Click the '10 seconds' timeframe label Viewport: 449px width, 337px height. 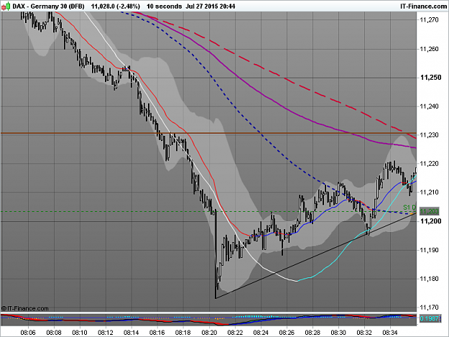[x=164, y=6]
